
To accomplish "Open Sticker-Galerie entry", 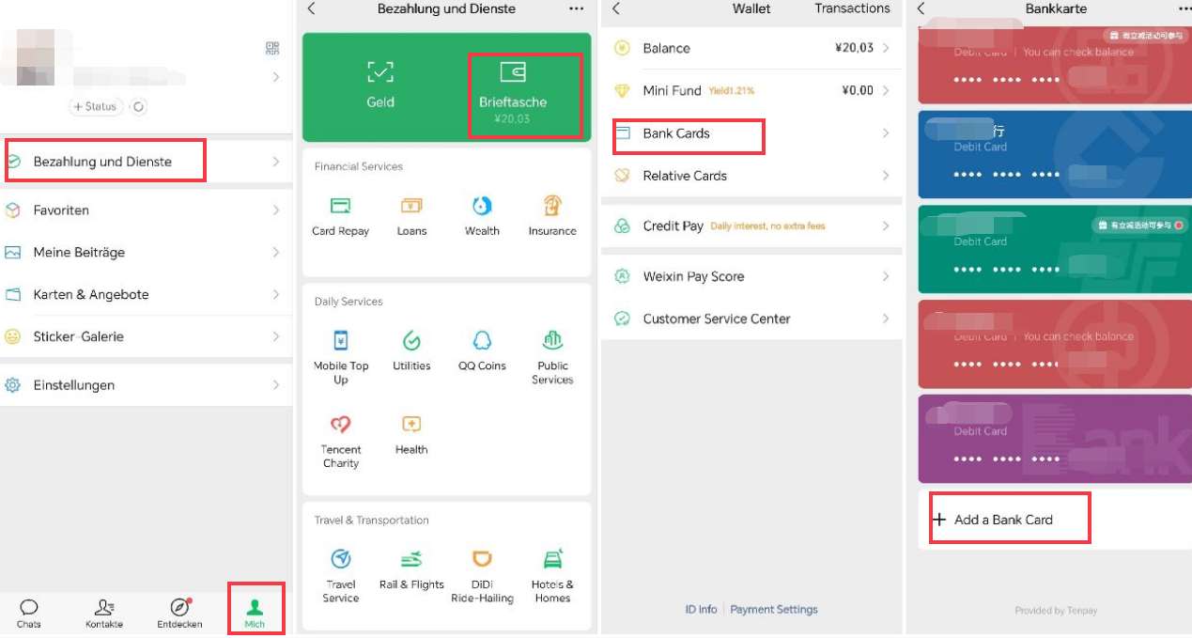I will (147, 336).
